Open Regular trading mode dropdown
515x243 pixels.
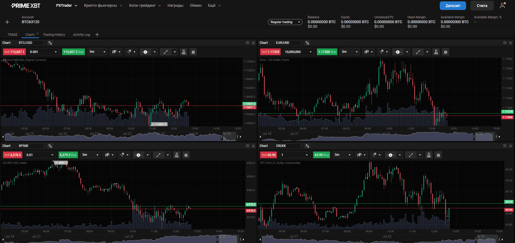pos(285,22)
